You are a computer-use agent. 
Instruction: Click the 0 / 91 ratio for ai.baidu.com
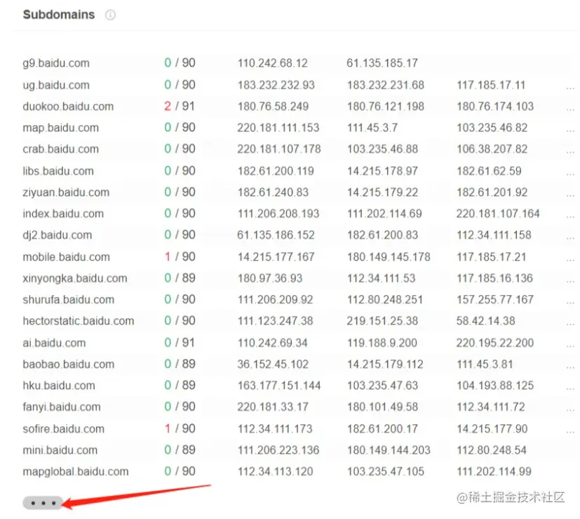coord(180,343)
